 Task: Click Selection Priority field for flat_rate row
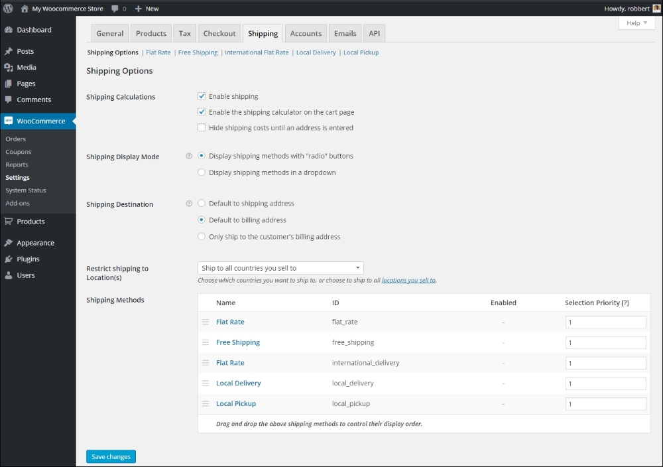(605, 322)
